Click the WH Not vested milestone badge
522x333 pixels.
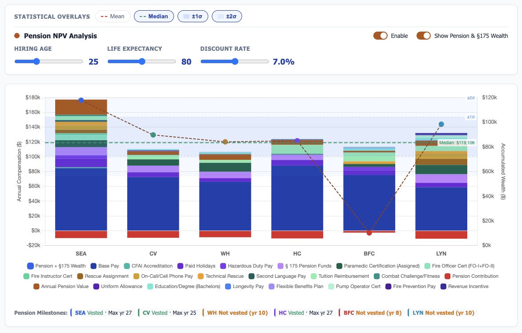coord(236,313)
